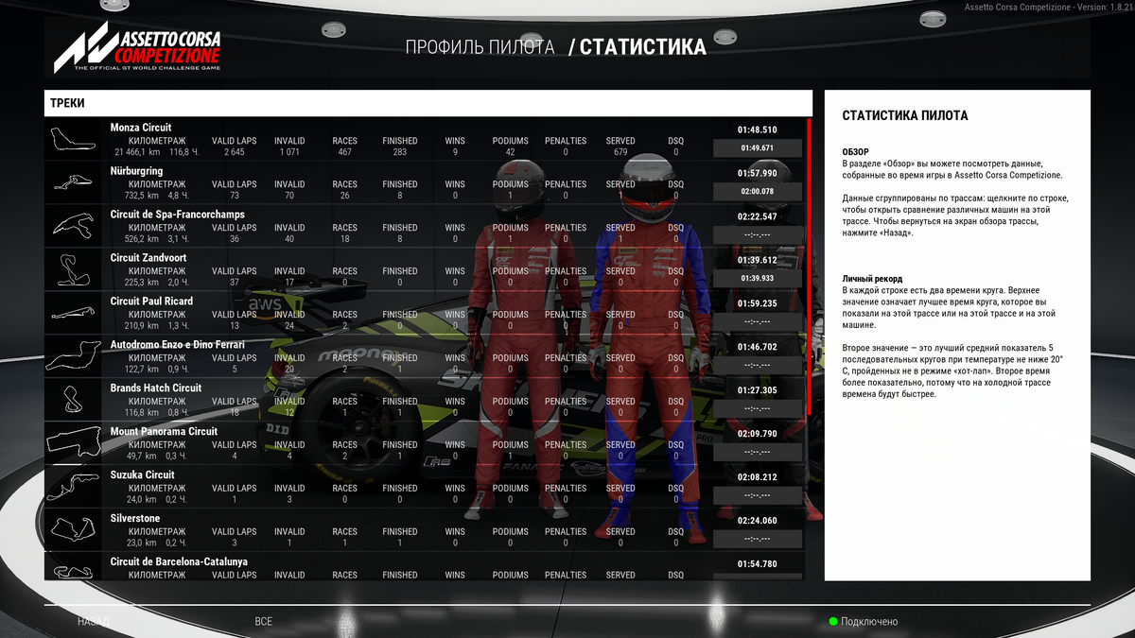1135x638 pixels.
Task: Click Monza valid laps value 2 645
Action: coord(234,152)
